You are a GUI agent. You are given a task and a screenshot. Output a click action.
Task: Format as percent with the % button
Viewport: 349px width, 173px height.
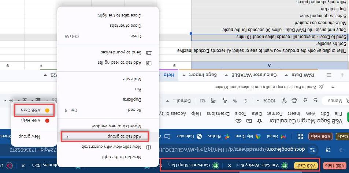(235, 101)
